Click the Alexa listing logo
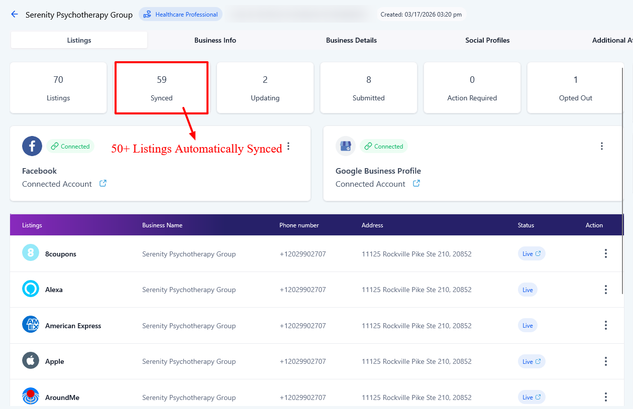Image resolution: width=633 pixels, height=409 pixels. coord(31,289)
